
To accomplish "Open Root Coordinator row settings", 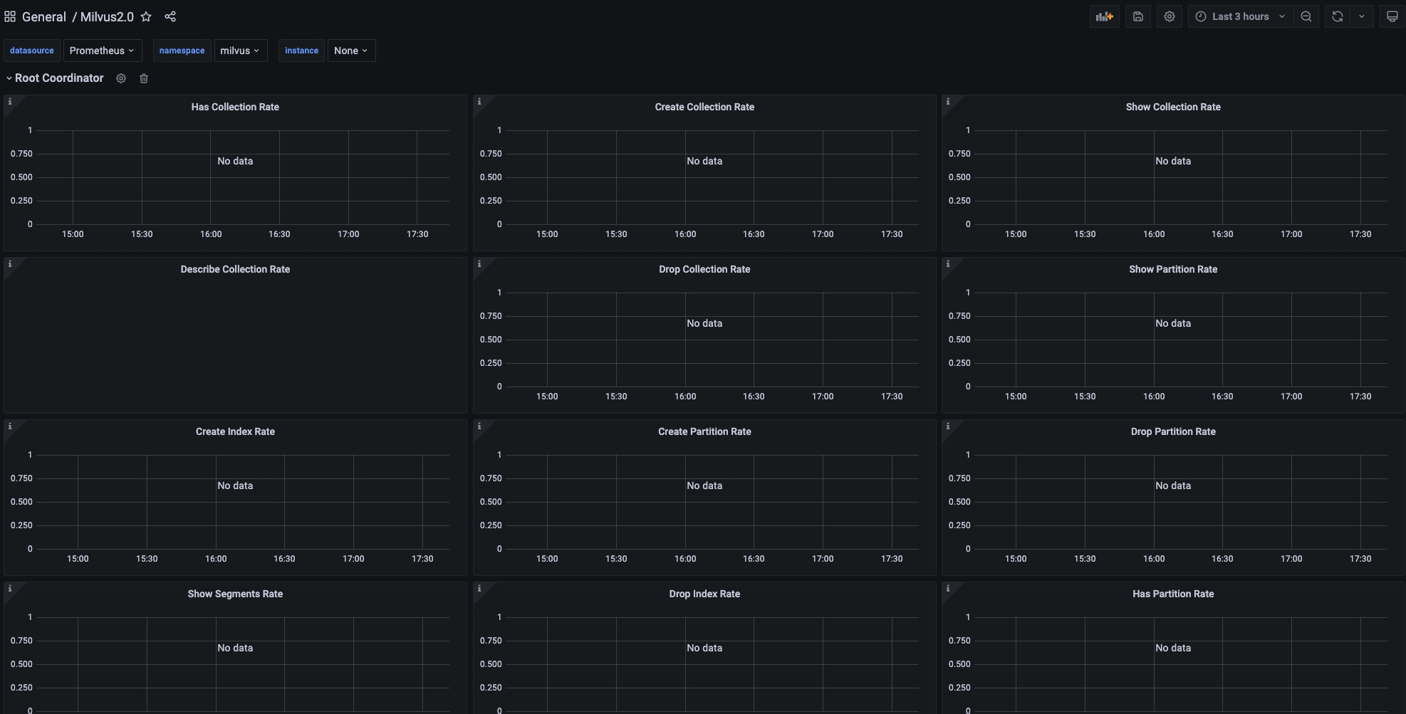I will [x=121, y=78].
